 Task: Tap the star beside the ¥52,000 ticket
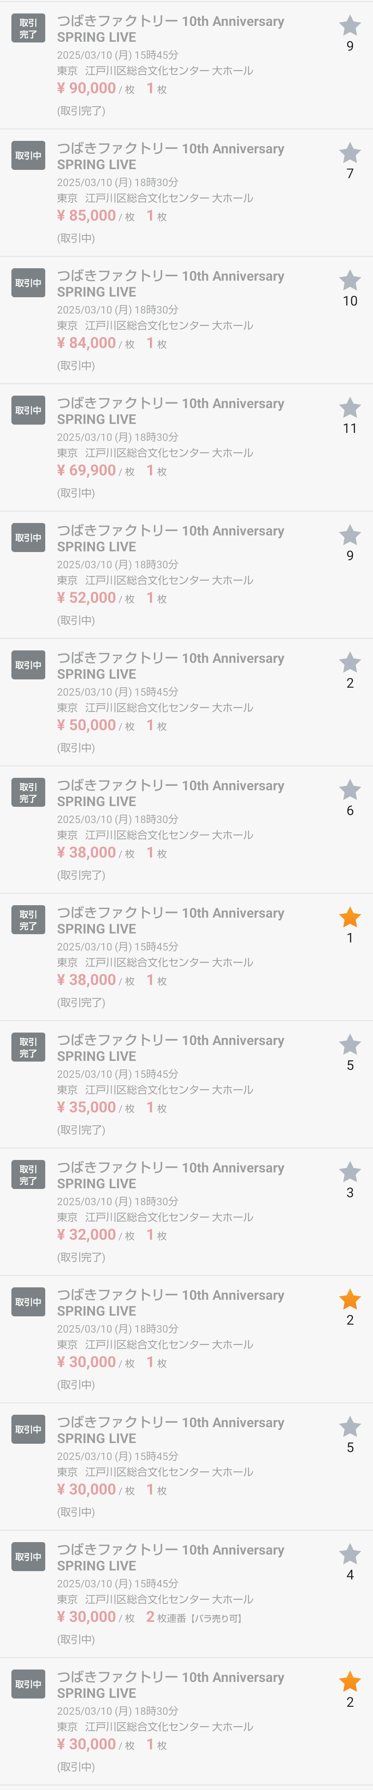point(350,536)
